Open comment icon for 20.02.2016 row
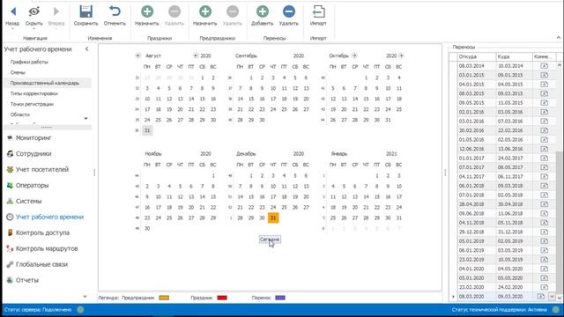Image resolution: width=564 pixels, height=317 pixels. tap(545, 130)
